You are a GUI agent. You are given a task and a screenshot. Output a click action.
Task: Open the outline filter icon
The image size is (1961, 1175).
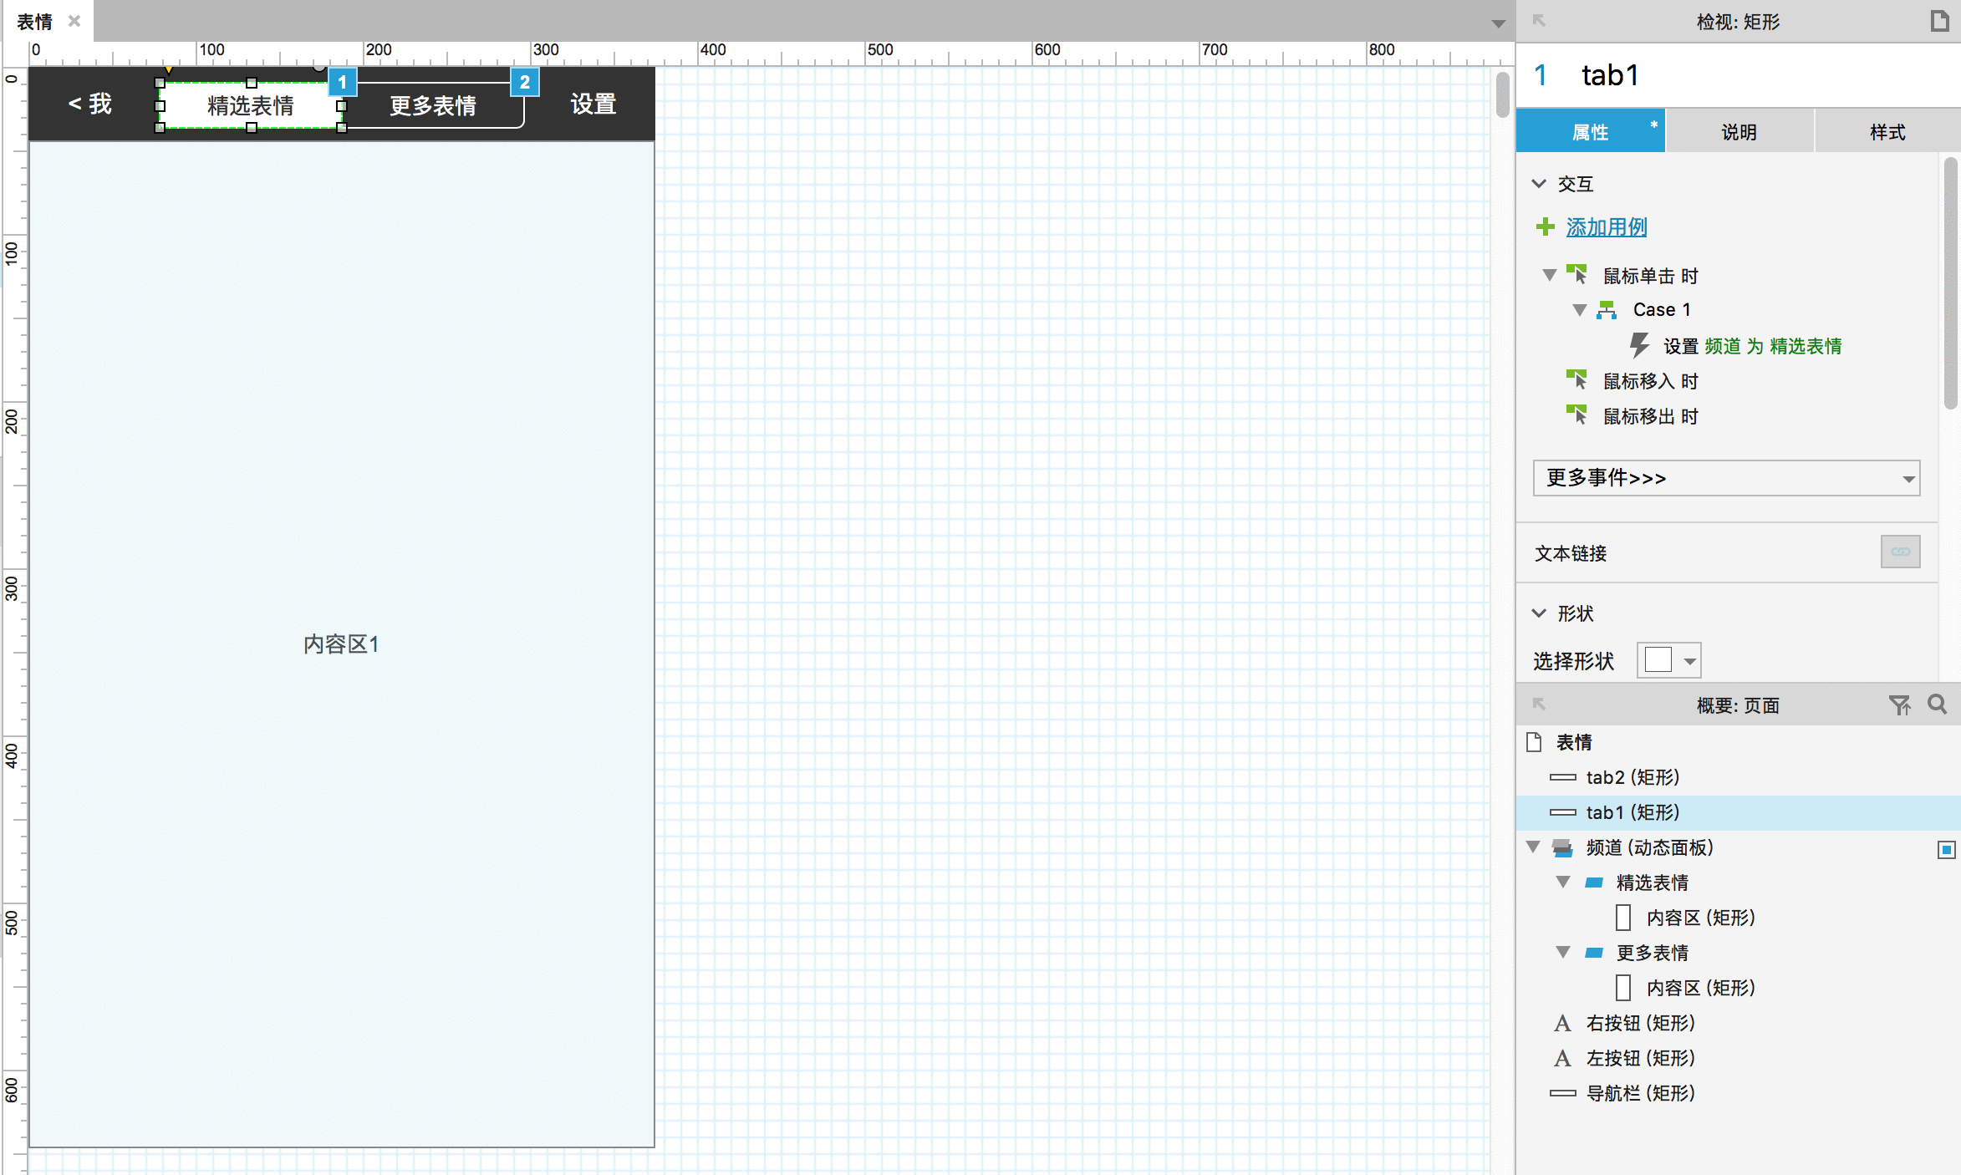pos(1899,704)
